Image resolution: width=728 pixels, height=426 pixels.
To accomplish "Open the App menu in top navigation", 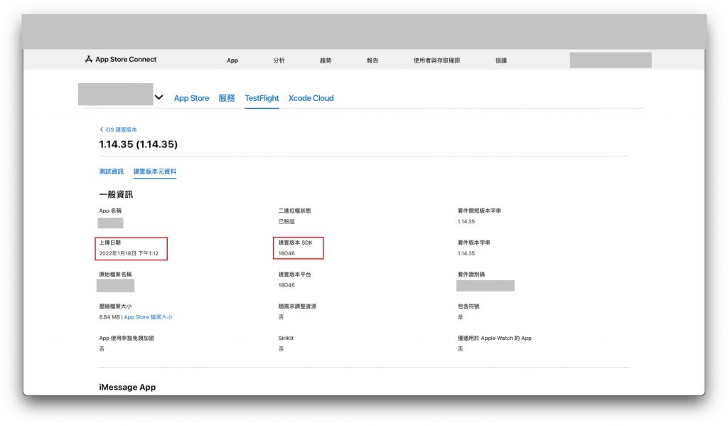I will [x=232, y=60].
